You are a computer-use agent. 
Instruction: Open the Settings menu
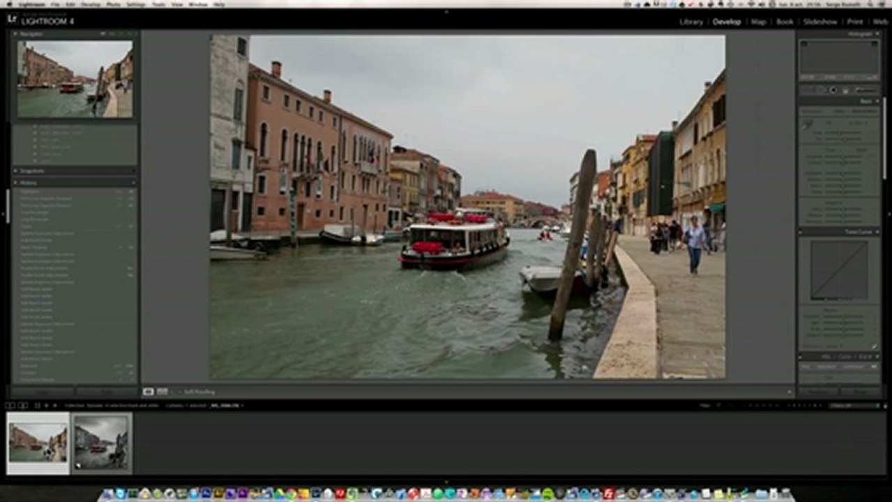tap(135, 4)
